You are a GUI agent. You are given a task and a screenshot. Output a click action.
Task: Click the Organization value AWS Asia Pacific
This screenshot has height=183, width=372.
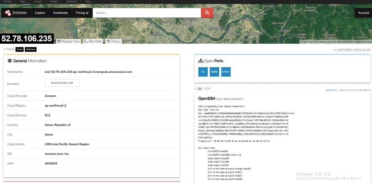[x=67, y=144]
